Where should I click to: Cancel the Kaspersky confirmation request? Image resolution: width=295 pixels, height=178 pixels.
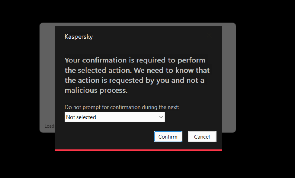[x=202, y=137]
